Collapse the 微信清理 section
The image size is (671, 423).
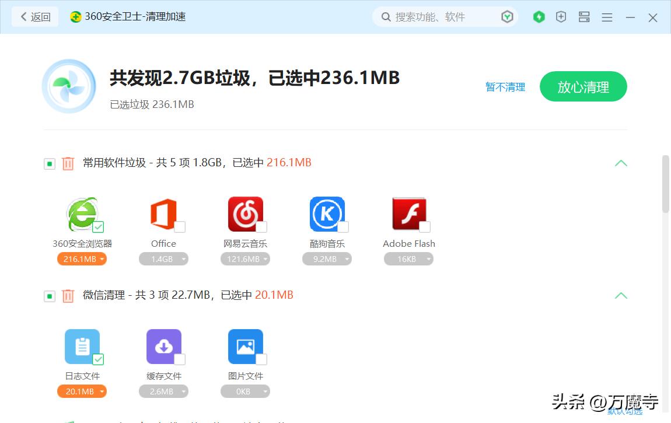621,296
